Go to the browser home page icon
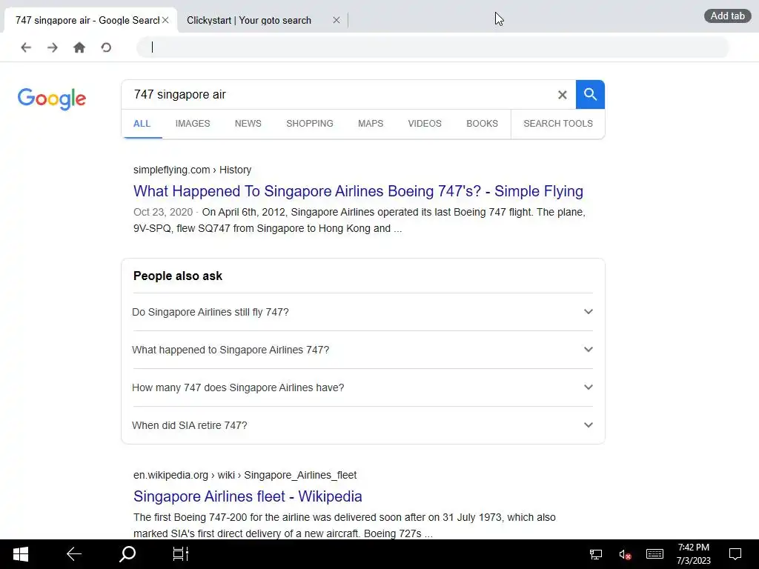 click(79, 47)
